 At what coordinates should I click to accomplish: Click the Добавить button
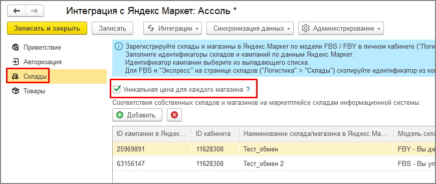[137, 115]
